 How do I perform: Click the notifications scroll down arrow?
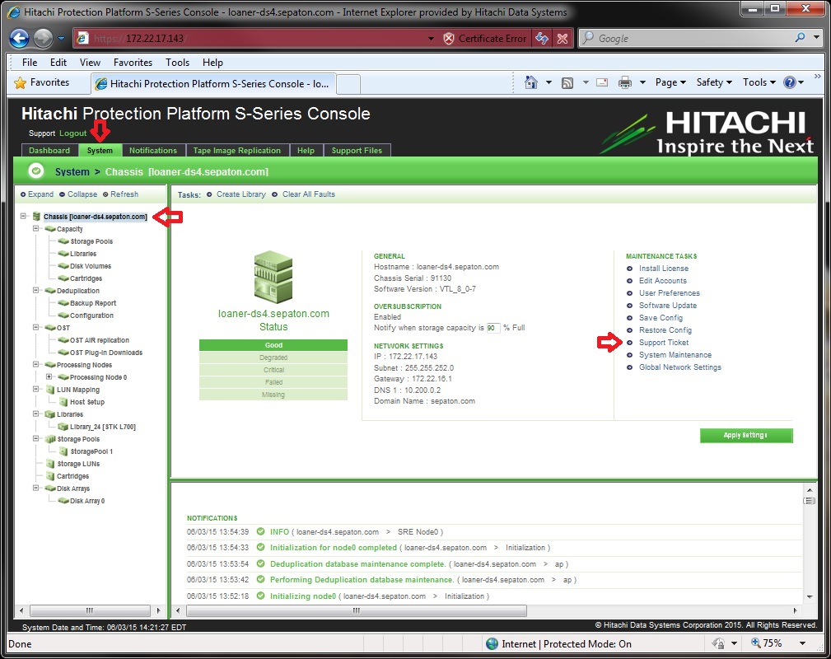[x=810, y=596]
